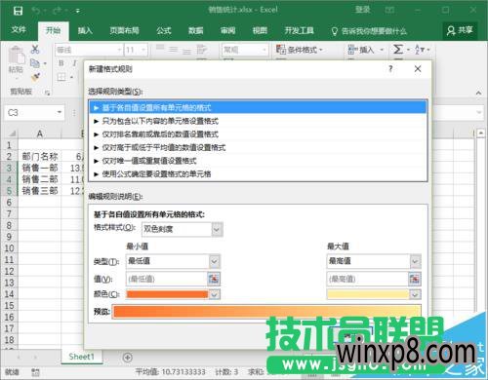This screenshot has width=488, height=380.
Task: Click the Borders icon in ribbon
Action: pos(61,77)
